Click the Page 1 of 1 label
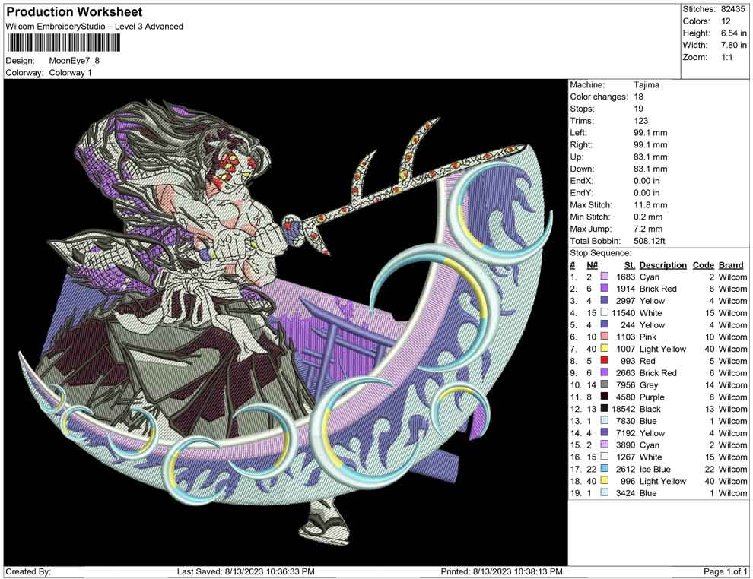753x579 pixels. [x=725, y=571]
